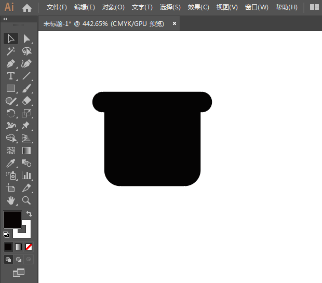Collapse the toolbar with double arrow
Image resolution: width=322 pixels, height=283 pixels.
pos(5,19)
